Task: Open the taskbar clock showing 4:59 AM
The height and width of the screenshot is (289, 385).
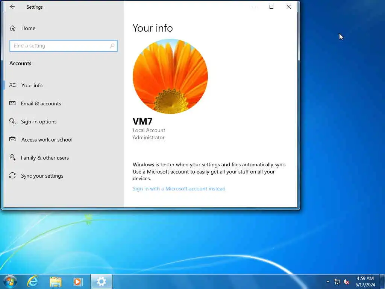Action: point(365,281)
